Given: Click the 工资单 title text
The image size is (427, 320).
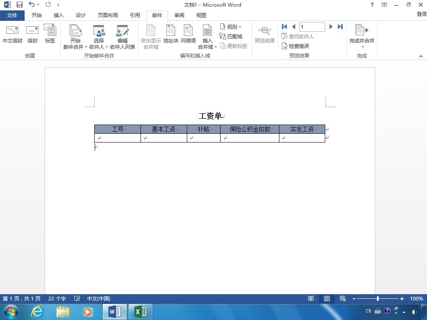Looking at the screenshot, I should (x=210, y=116).
